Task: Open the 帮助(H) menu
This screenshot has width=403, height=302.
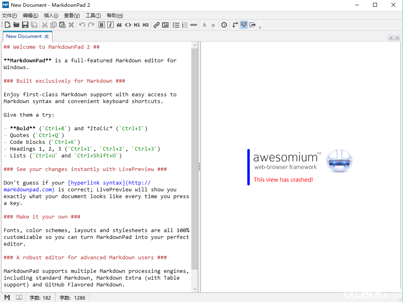Action: point(115,16)
